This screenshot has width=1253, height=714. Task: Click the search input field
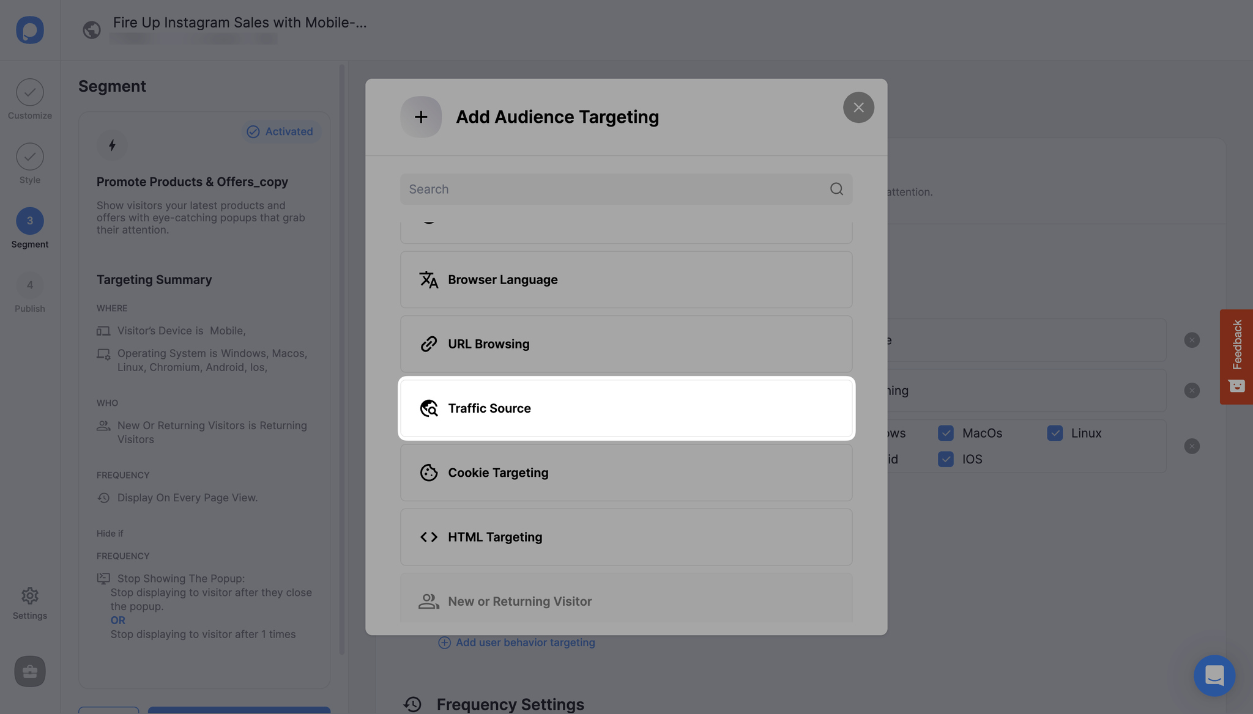(x=626, y=188)
